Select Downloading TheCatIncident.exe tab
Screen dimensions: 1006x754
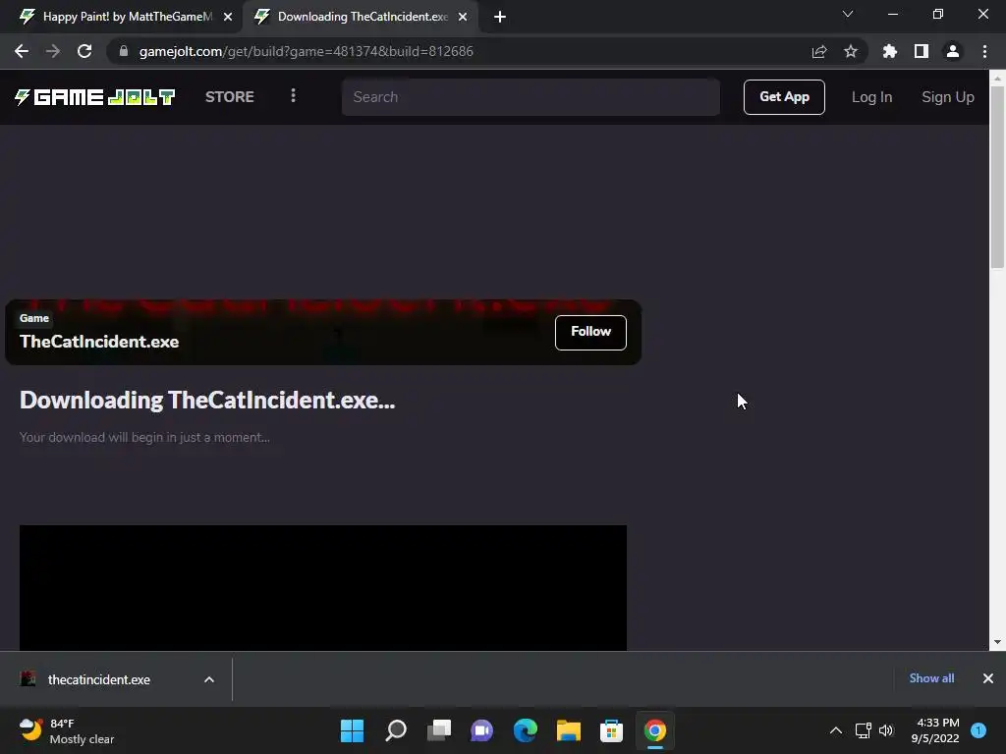[360, 17]
